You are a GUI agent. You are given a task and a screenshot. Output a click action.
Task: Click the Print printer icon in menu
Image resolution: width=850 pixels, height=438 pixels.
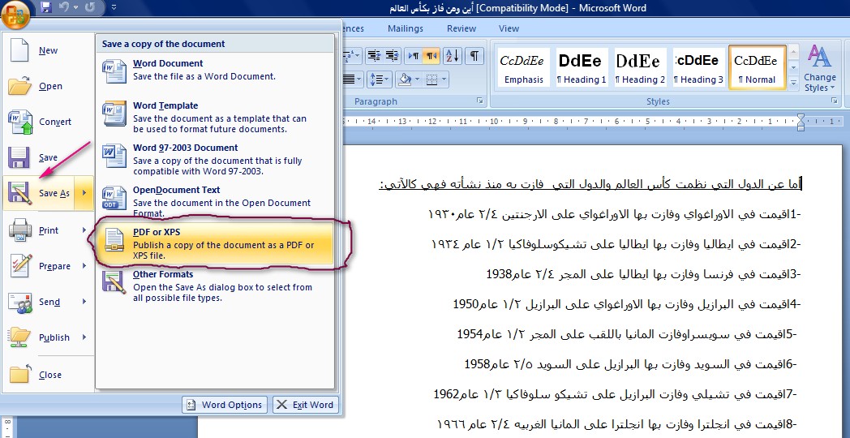tap(20, 230)
